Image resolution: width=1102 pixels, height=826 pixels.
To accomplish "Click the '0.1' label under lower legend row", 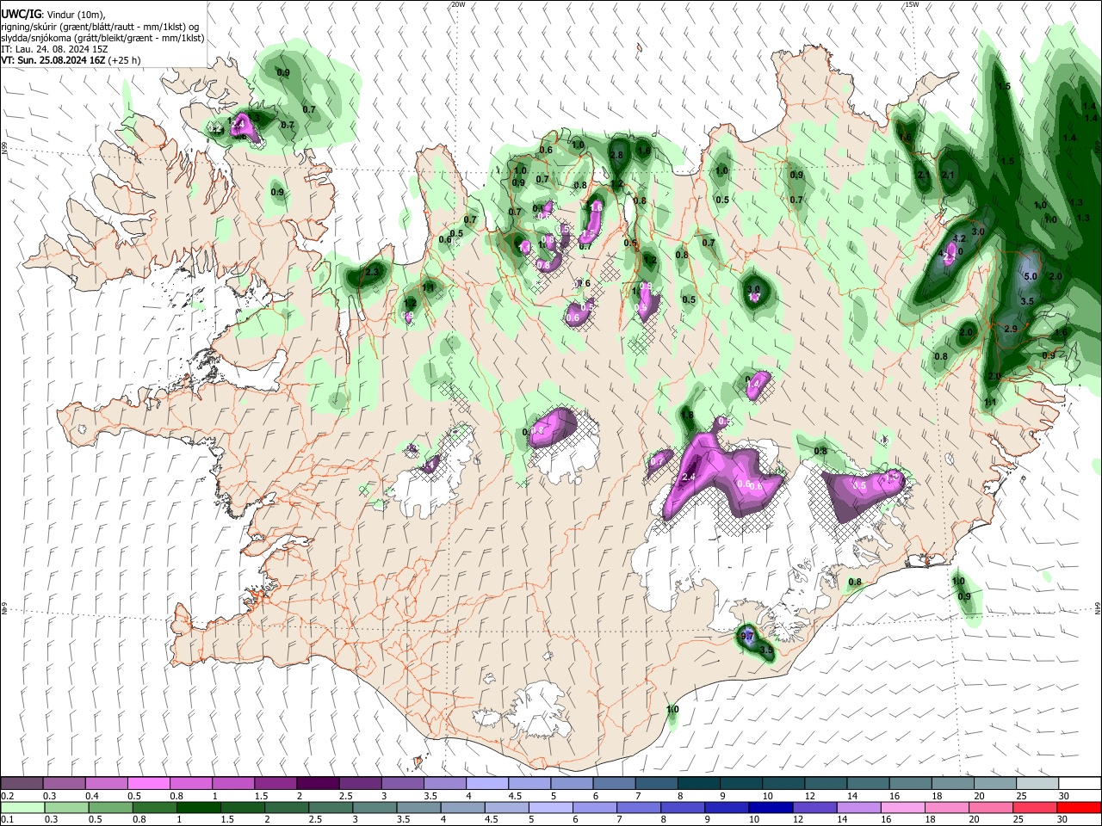I will [6, 820].
